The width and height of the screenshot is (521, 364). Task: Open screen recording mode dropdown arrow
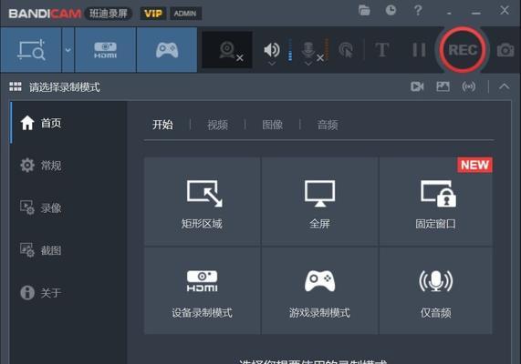(68, 50)
